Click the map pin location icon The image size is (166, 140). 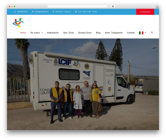[x=53, y=12]
